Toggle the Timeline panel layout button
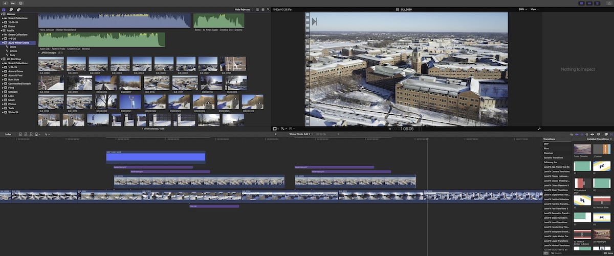Screen dimensions: 614x256 coord(589,3)
